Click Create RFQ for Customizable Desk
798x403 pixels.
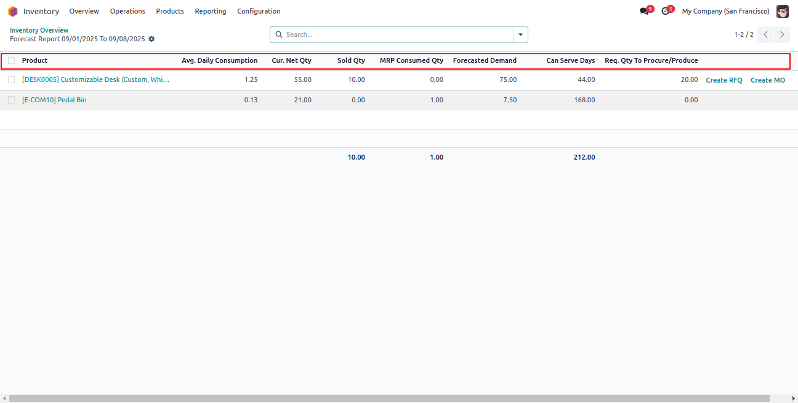pos(724,80)
